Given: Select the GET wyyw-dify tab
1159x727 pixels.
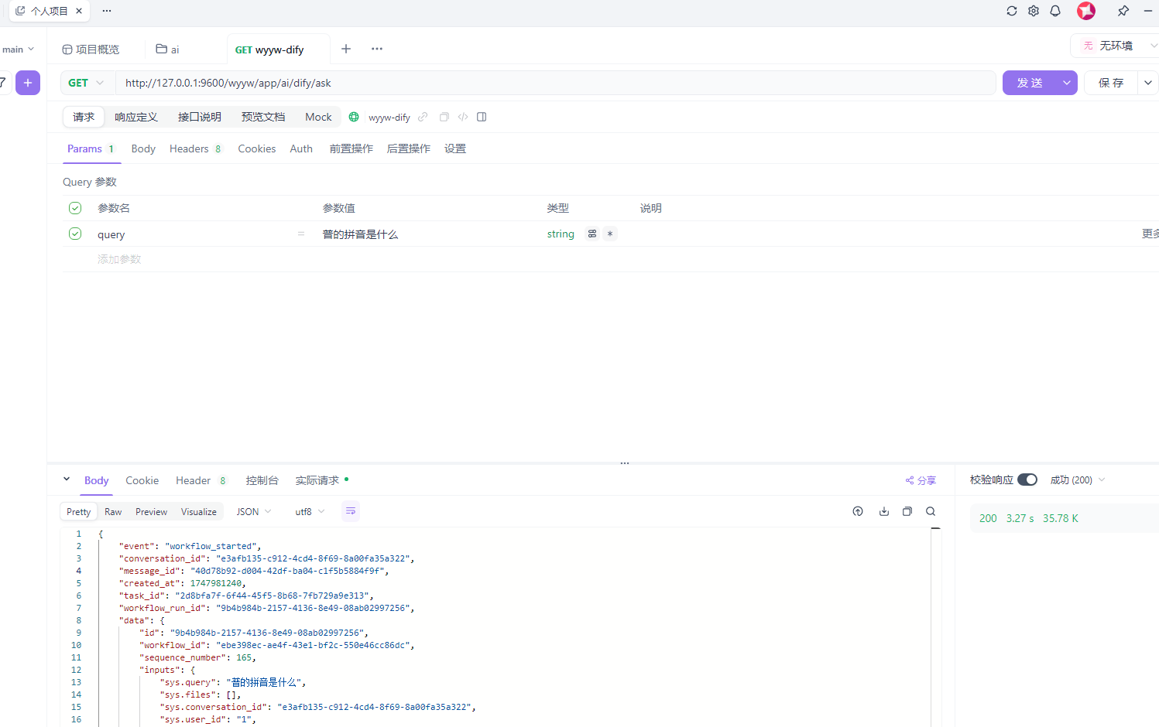Looking at the screenshot, I should [x=269, y=49].
